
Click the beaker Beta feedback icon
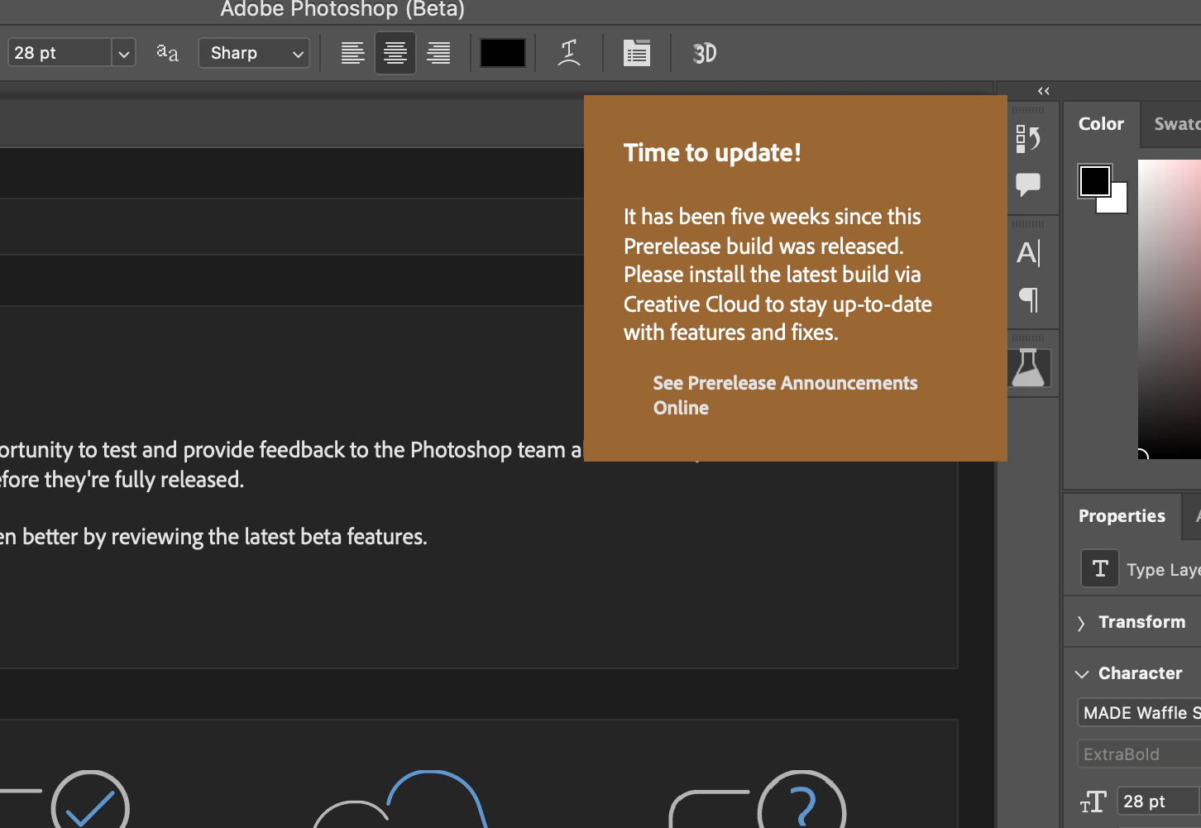point(1028,368)
